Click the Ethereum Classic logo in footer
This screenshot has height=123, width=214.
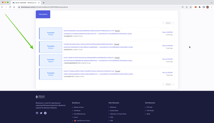pos(40,97)
